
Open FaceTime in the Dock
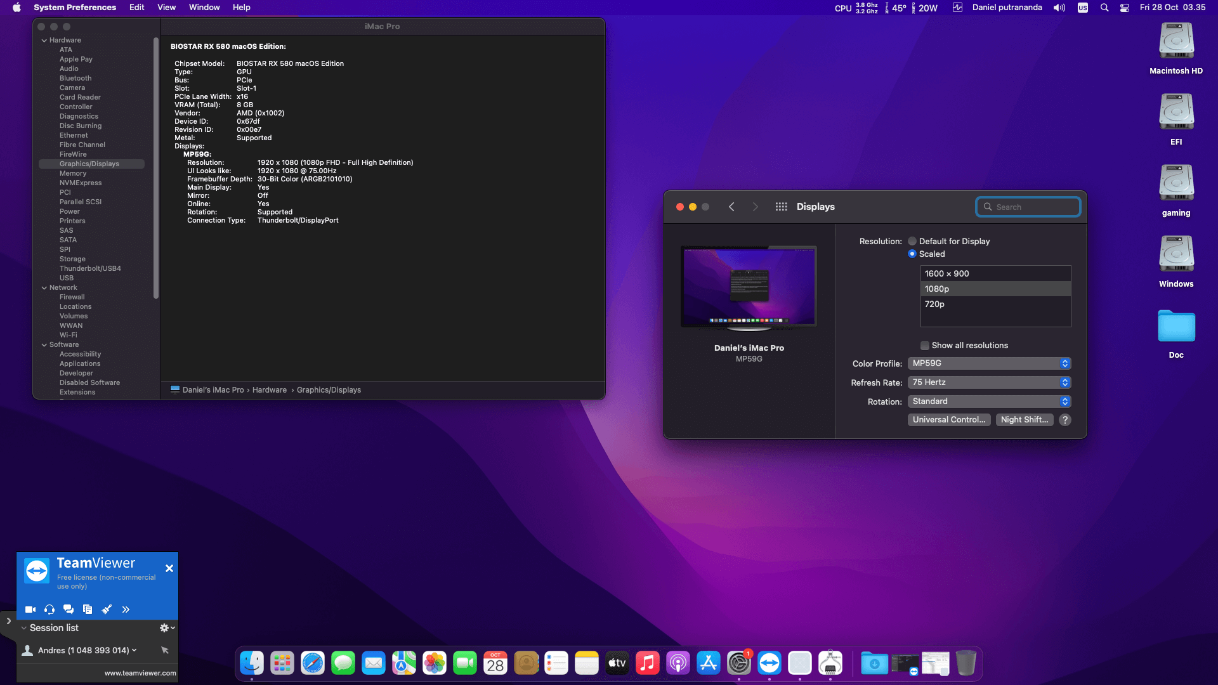pyautogui.click(x=465, y=663)
